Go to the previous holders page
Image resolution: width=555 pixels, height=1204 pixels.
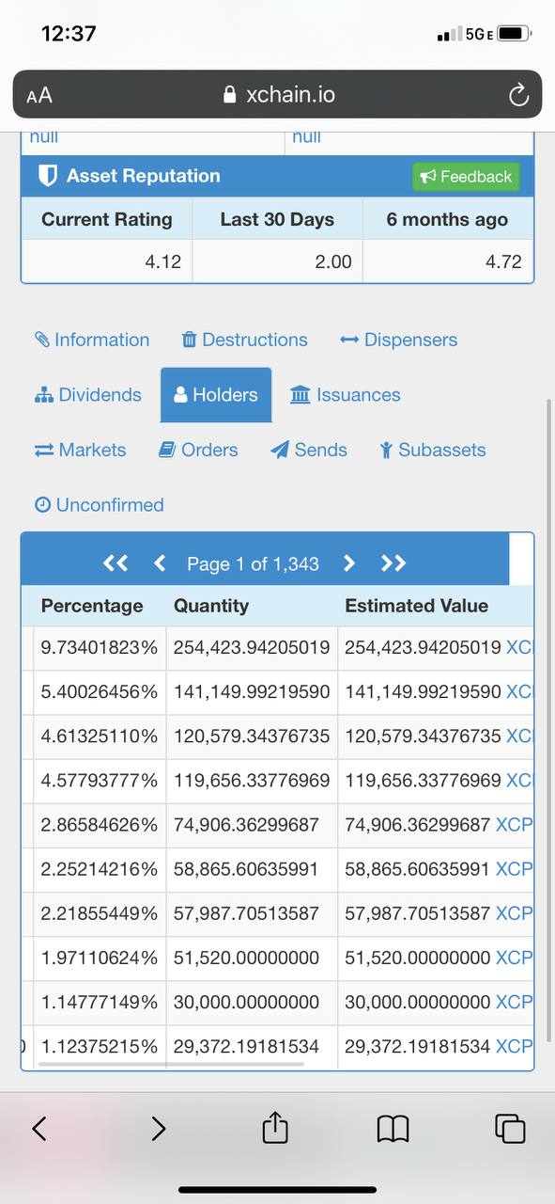tap(160, 563)
